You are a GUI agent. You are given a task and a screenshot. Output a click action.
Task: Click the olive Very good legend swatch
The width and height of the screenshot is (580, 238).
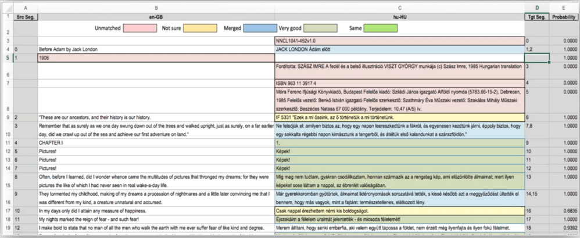(320, 28)
